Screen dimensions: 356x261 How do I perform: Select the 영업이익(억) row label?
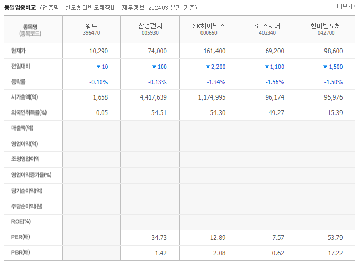[24, 143]
